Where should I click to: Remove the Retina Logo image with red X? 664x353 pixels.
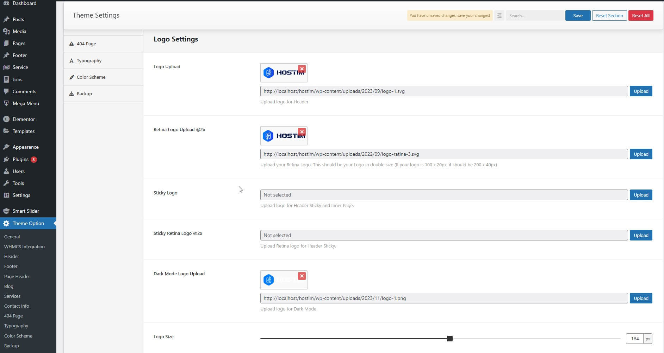(x=302, y=132)
